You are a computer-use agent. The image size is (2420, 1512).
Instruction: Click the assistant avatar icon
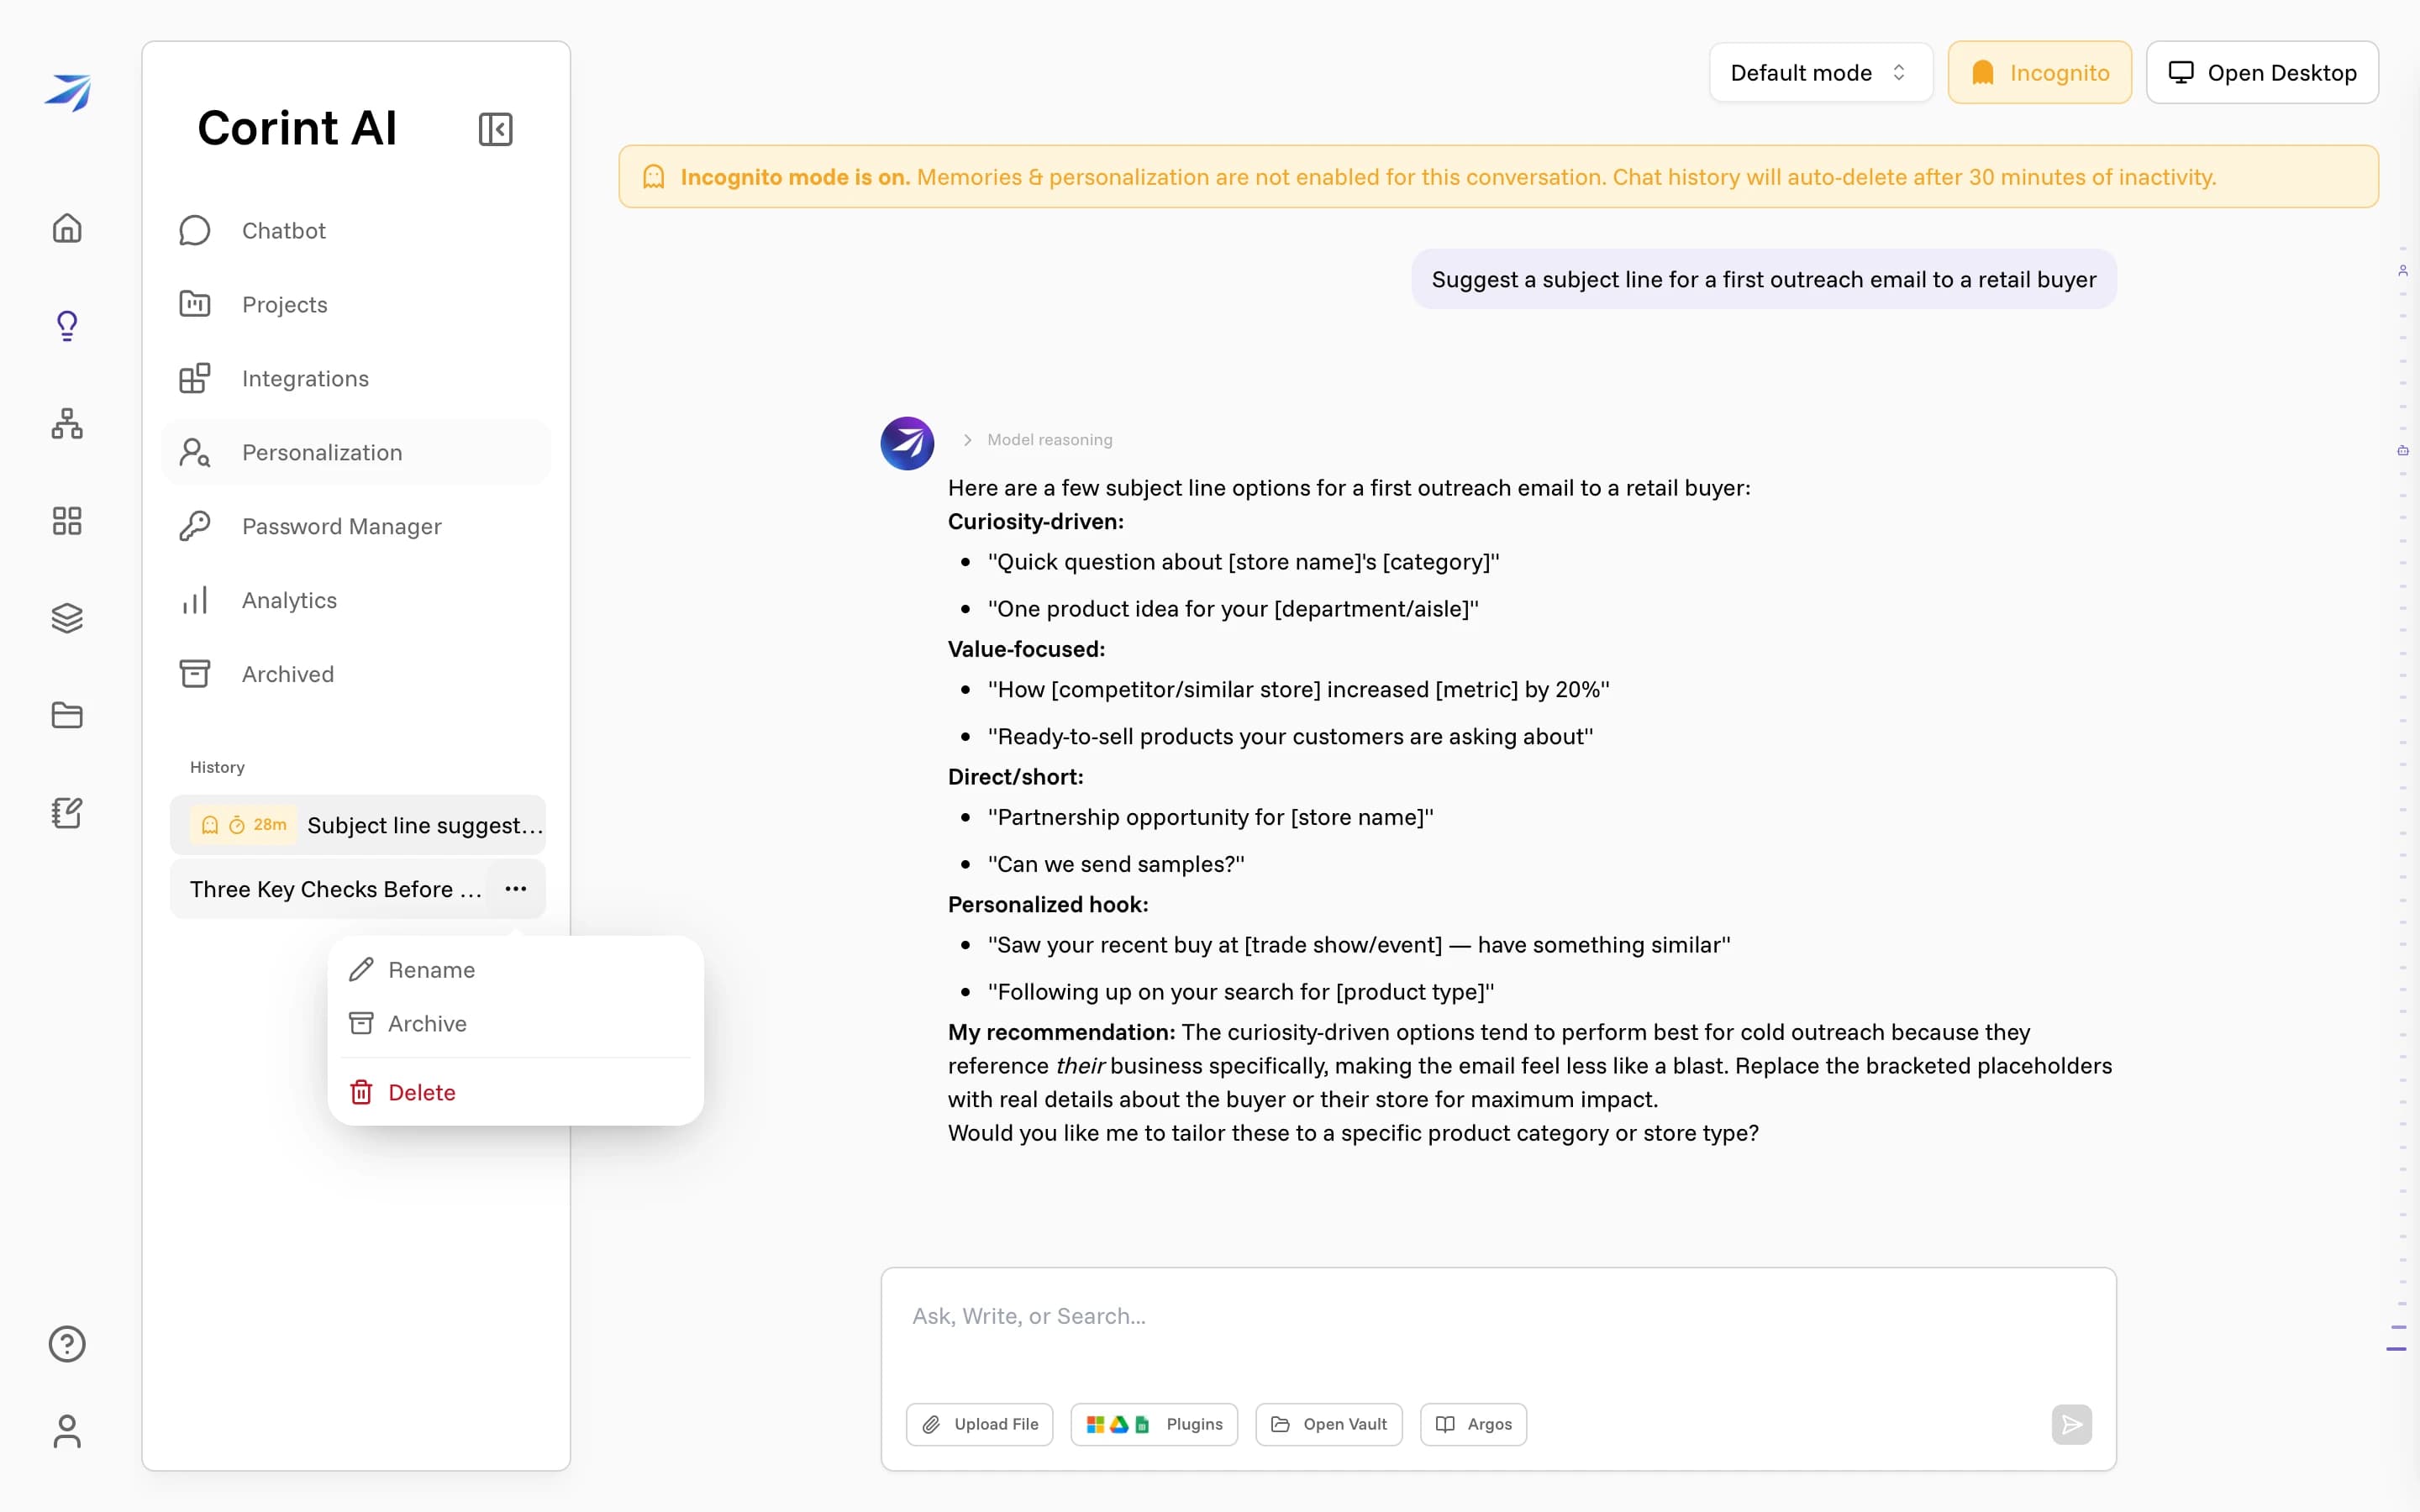pyautogui.click(x=907, y=443)
